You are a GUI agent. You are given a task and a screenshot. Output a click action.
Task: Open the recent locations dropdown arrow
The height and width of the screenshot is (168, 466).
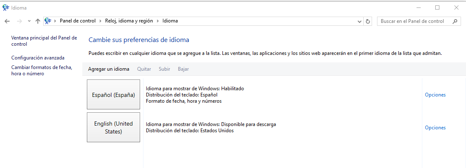pyautogui.click(x=29, y=21)
